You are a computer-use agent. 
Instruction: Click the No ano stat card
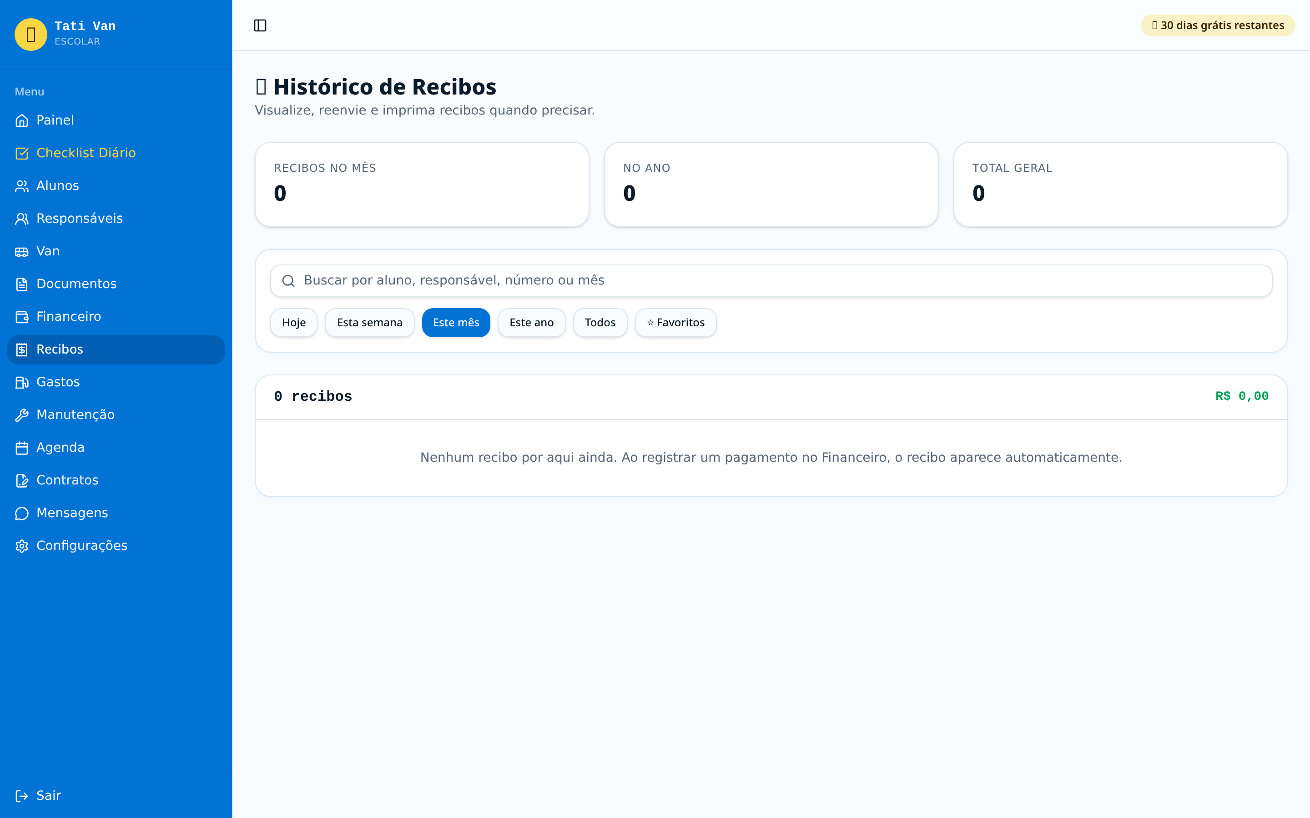tap(771, 185)
